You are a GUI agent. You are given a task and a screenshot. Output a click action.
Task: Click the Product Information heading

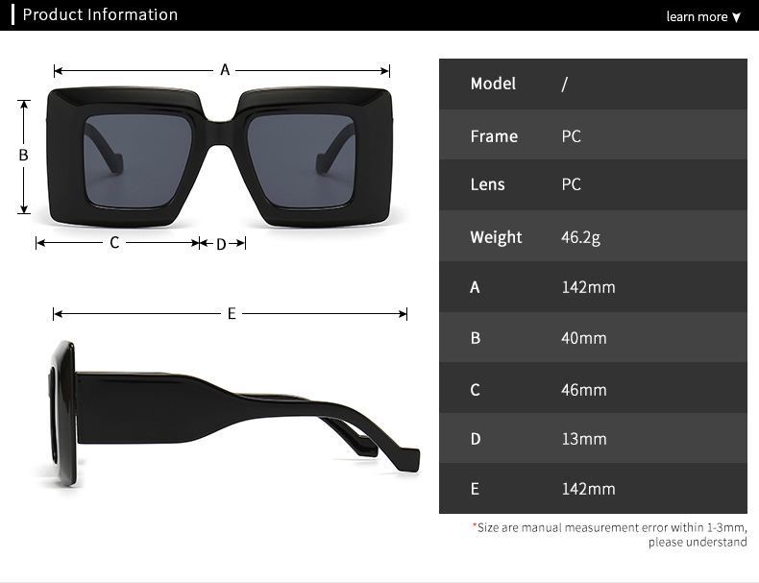click(100, 14)
